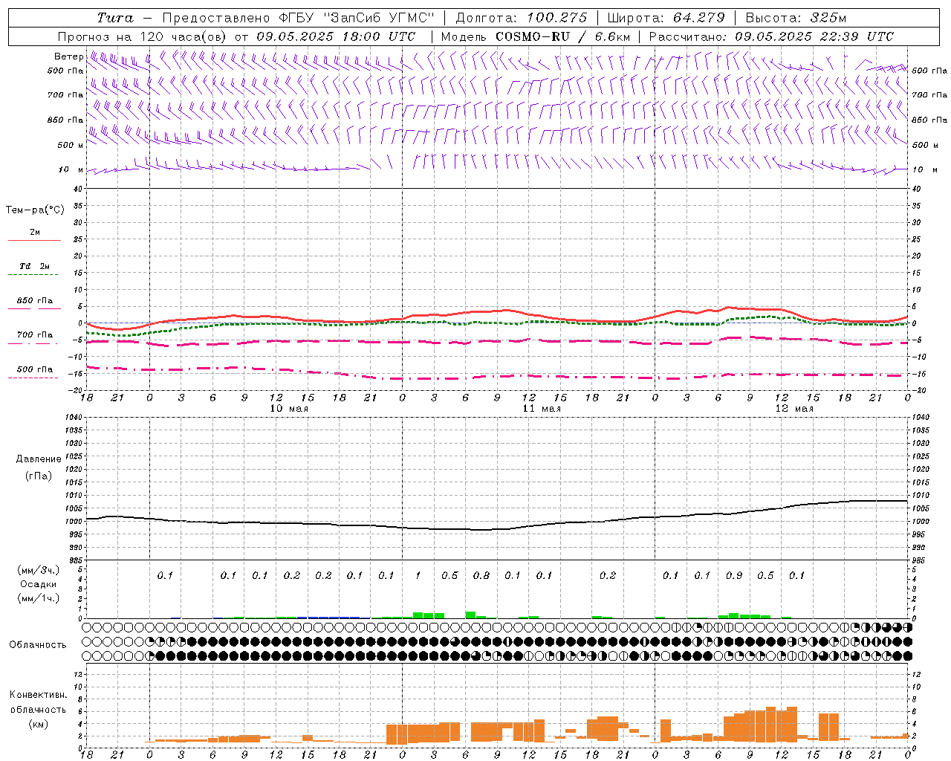
Task: Click the 10 мая date label
Action: 289,409
